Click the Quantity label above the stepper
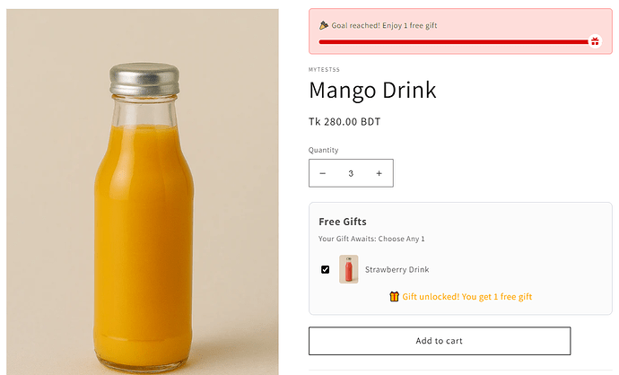The image size is (619, 375). pyautogui.click(x=323, y=150)
